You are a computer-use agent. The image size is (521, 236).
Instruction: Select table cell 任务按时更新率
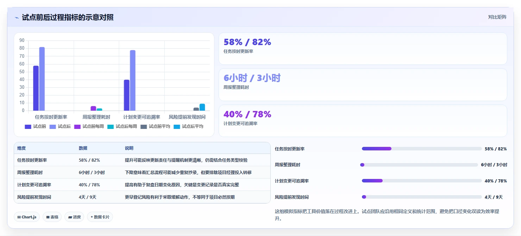(32, 160)
